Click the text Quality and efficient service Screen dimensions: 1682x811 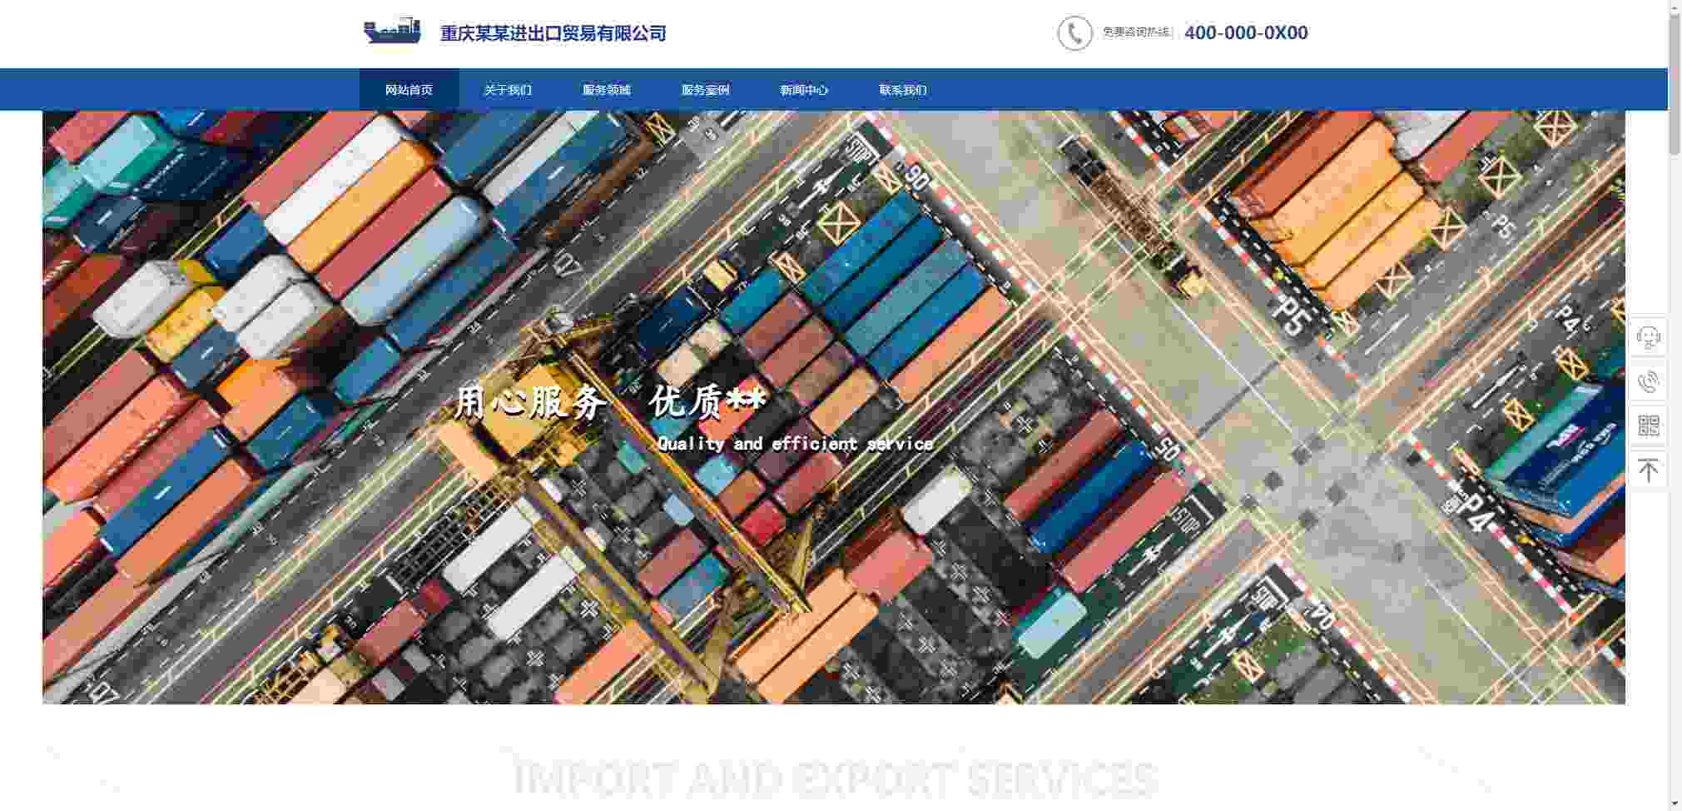click(795, 444)
